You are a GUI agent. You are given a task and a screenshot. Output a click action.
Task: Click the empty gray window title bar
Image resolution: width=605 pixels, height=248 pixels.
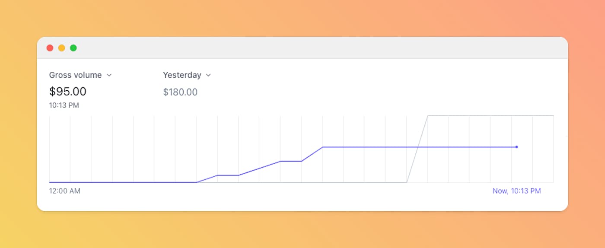click(x=302, y=48)
